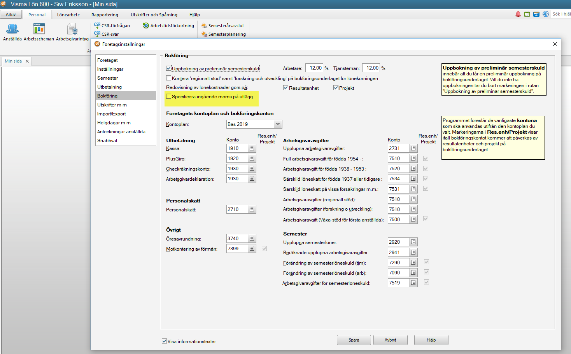Open notifications bell icon

pos(518,14)
